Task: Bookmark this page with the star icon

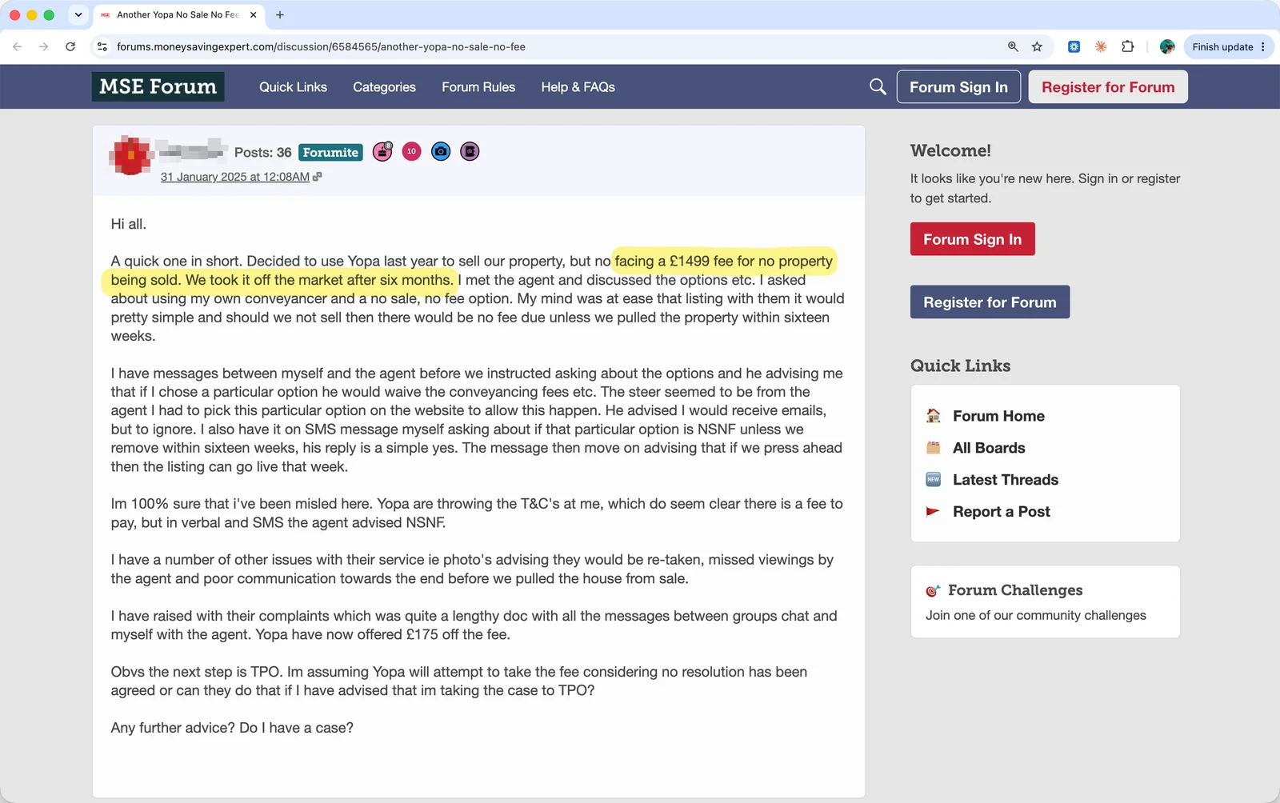Action: point(1037,46)
